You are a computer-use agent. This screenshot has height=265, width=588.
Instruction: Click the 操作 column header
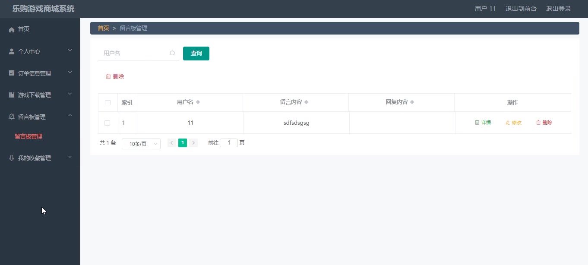pyautogui.click(x=512, y=102)
